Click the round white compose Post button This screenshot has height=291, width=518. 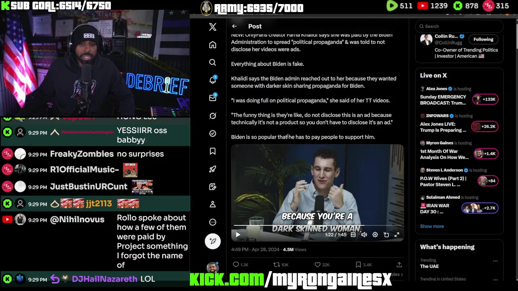coord(212,241)
